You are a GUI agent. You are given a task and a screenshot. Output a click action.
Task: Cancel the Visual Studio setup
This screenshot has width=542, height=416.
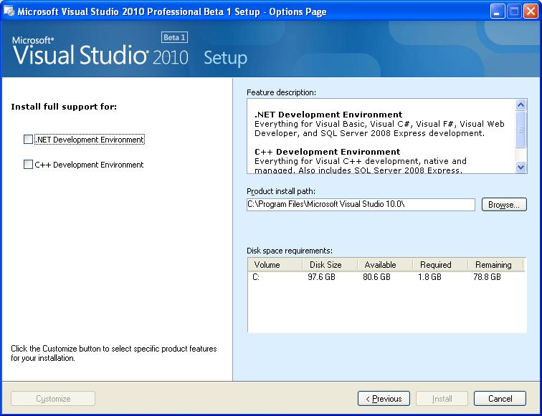point(500,399)
